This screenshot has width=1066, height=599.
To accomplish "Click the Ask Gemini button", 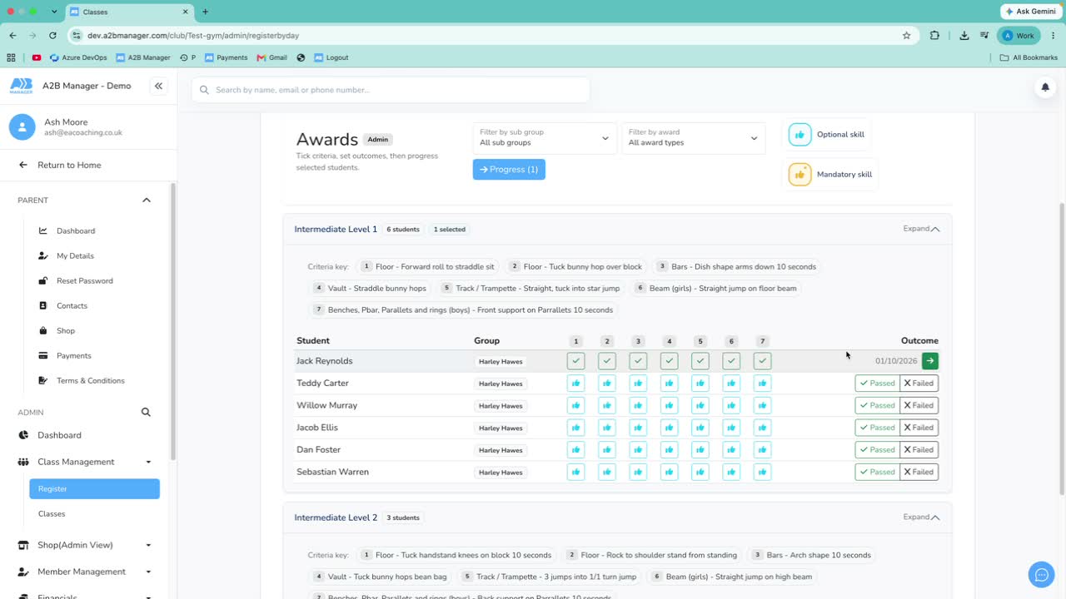I will 1030,12.
